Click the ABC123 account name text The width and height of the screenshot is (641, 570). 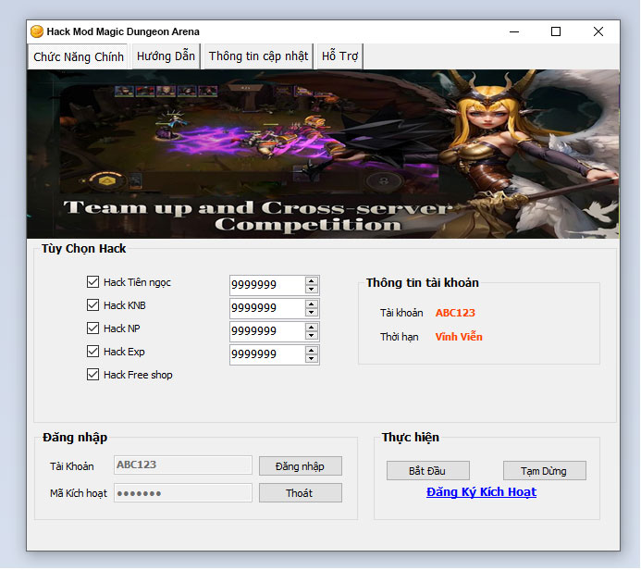pos(455,313)
